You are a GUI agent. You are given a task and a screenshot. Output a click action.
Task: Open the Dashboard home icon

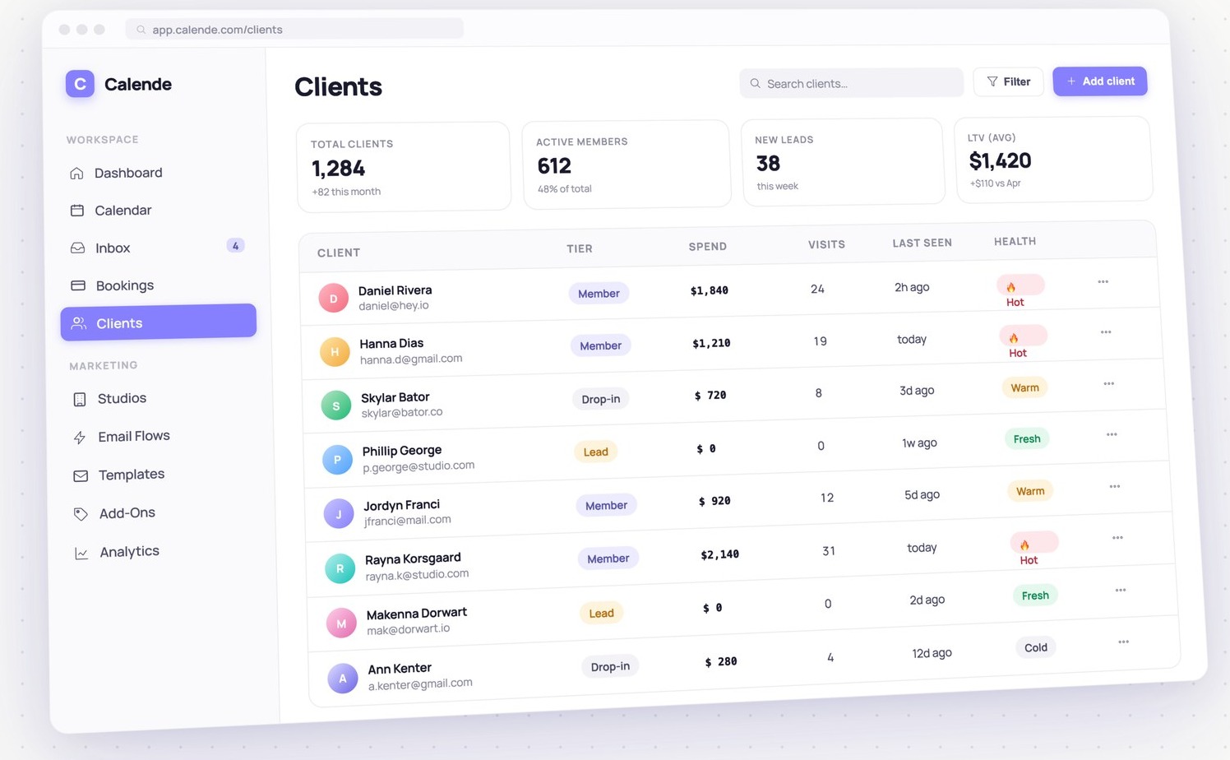[76, 174]
